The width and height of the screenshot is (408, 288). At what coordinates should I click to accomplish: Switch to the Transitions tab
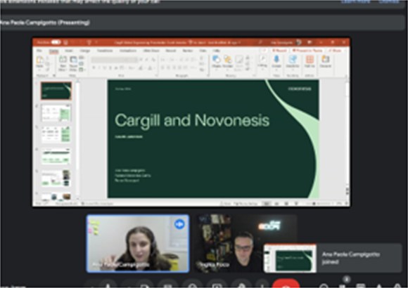(105, 51)
